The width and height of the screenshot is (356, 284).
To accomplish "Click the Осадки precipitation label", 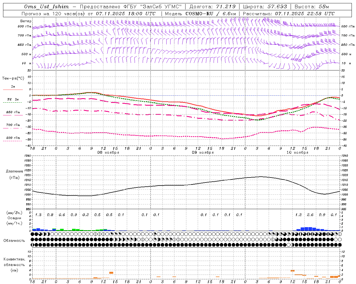I will (x=14, y=218).
